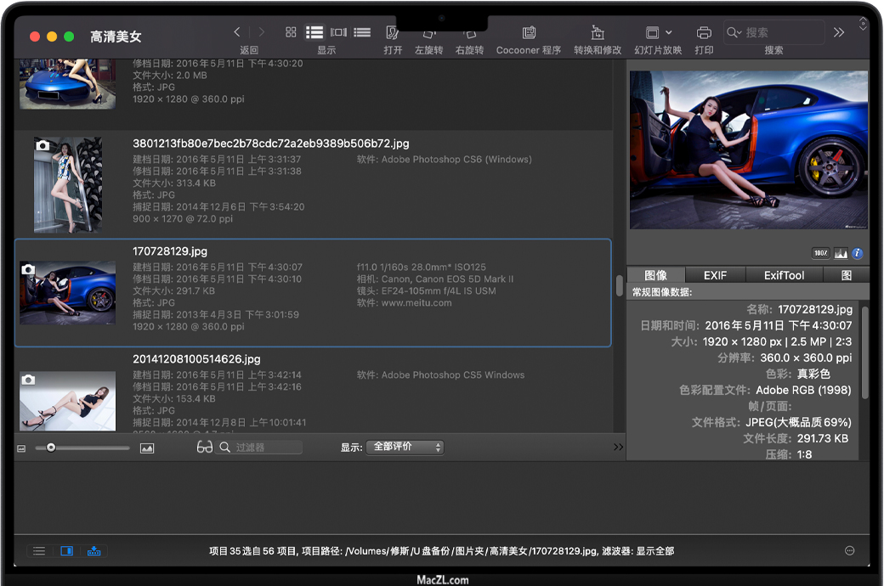Screen dimensions: 884x586
Task: Click the 100% zoom button under preview
Action: [x=821, y=253]
